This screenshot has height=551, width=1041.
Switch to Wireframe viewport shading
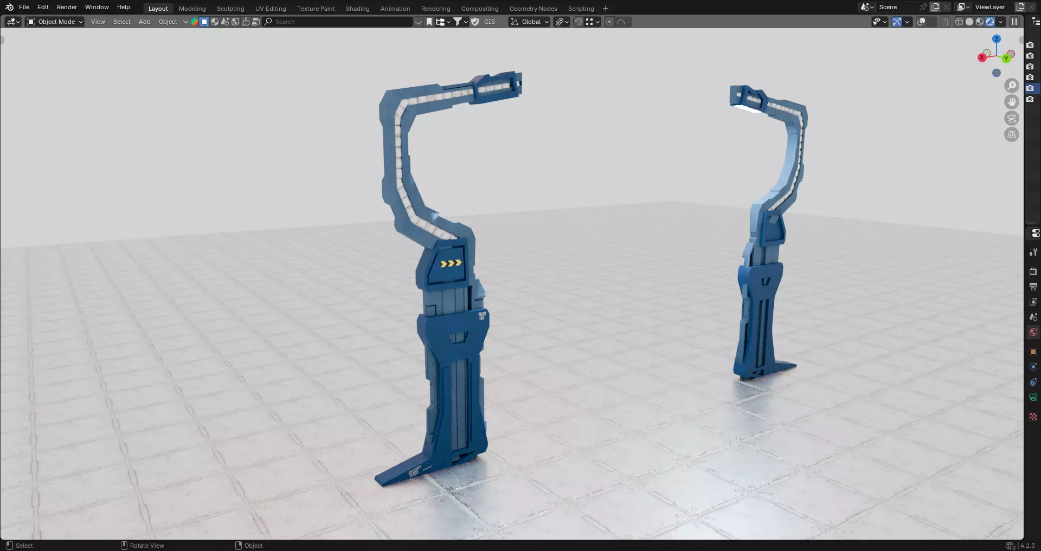point(959,22)
